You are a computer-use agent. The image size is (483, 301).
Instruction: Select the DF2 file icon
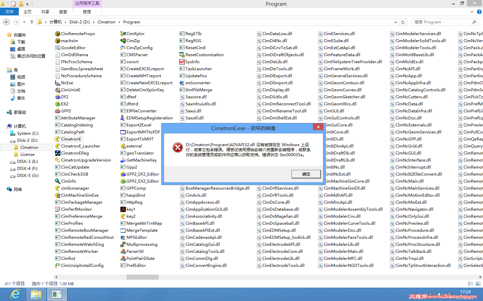tap(58, 97)
